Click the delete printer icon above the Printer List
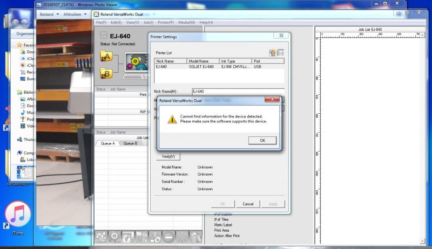The image size is (432, 249). click(280, 52)
